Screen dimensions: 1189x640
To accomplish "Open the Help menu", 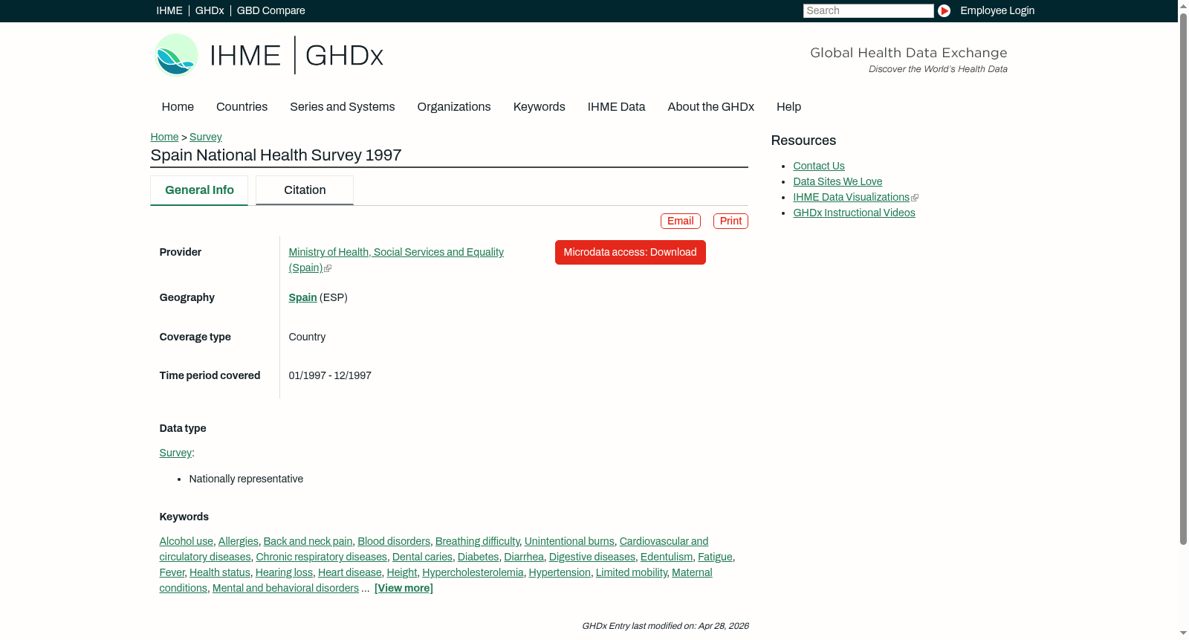I will 788,107.
